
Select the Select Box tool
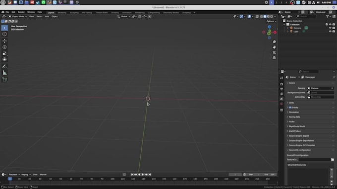pos(4,28)
